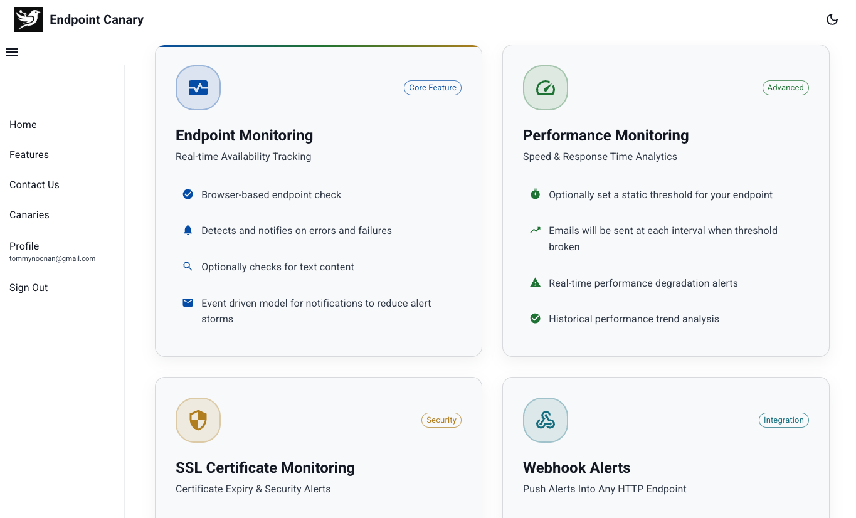Open the Features page in the sidebar

(x=29, y=155)
